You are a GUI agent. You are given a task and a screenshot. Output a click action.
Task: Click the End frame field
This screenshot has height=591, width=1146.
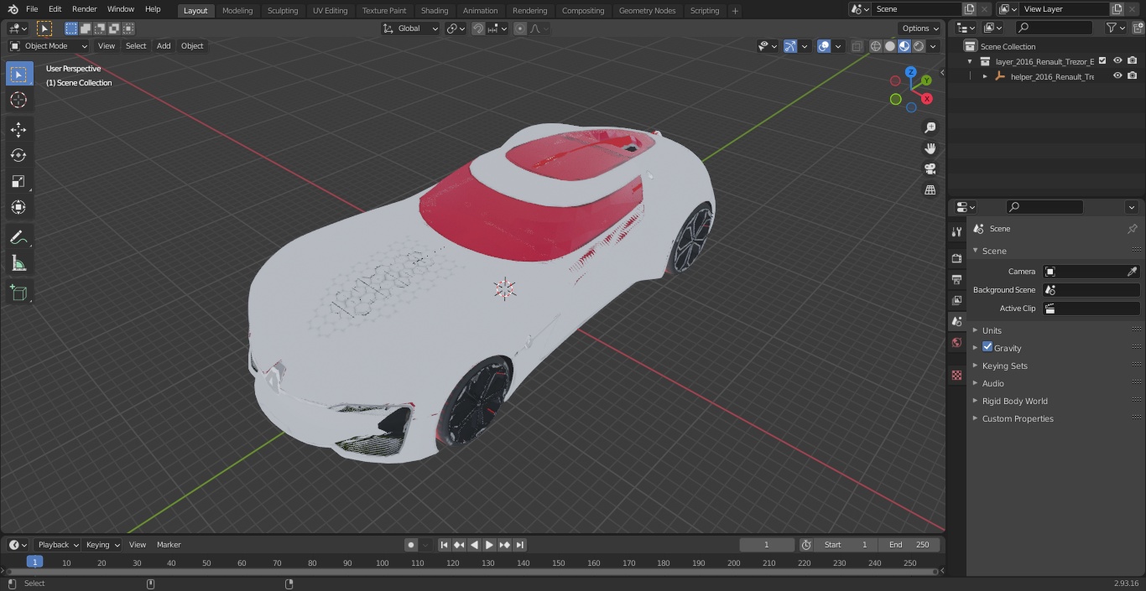pos(909,545)
